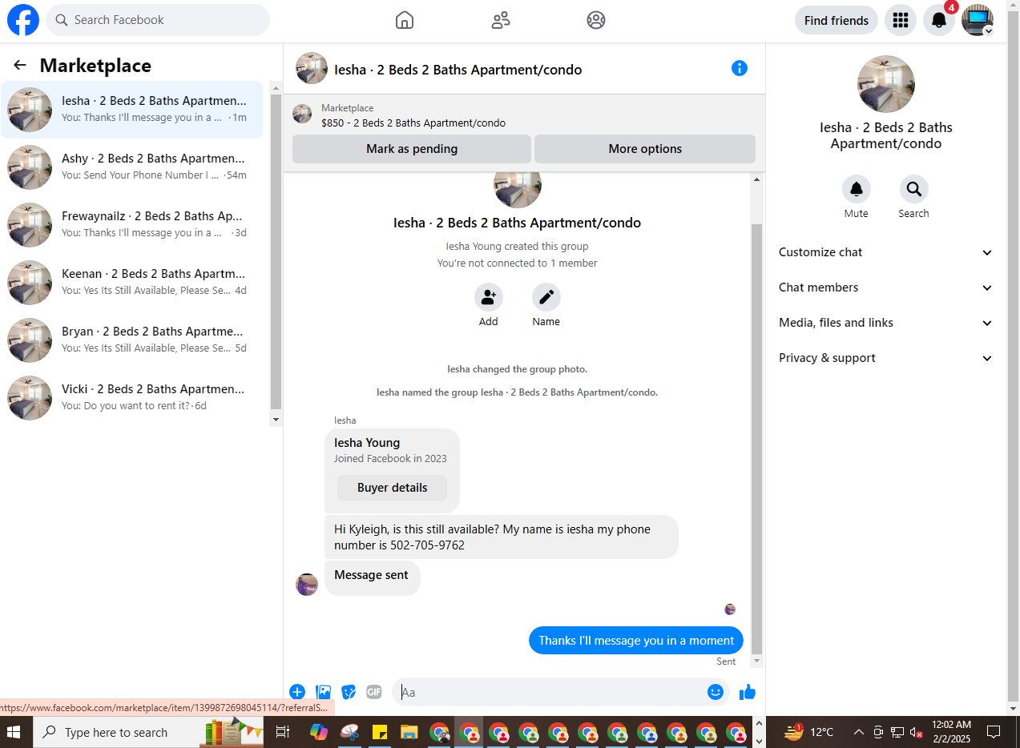Expand Media, files and links section
The height and width of the screenshot is (748, 1020).
coord(886,323)
